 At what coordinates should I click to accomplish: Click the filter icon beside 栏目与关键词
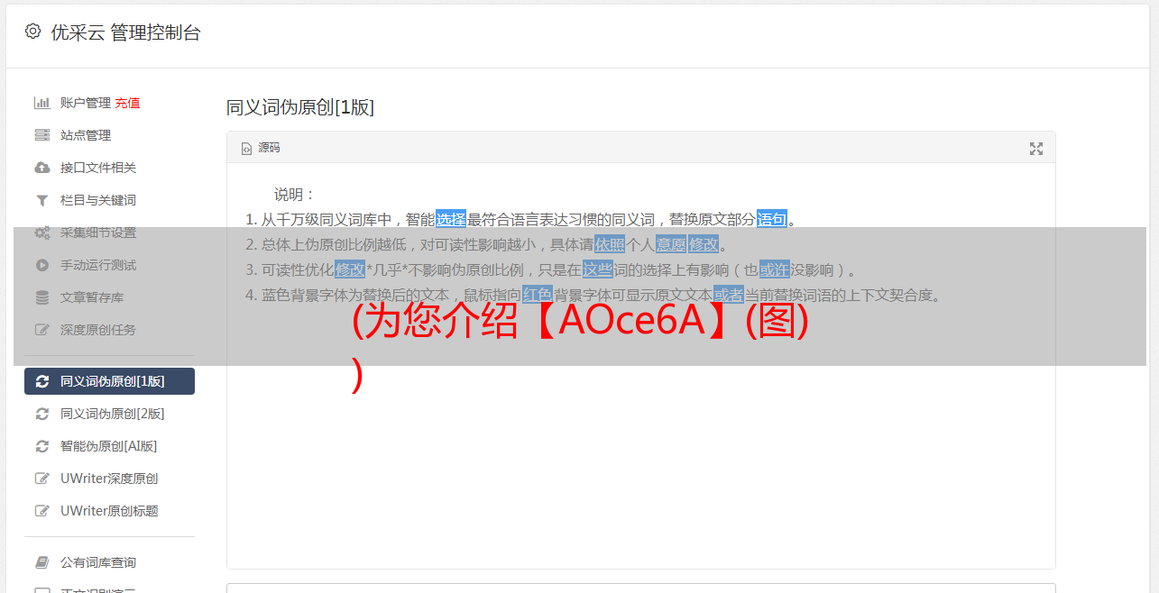[41, 200]
